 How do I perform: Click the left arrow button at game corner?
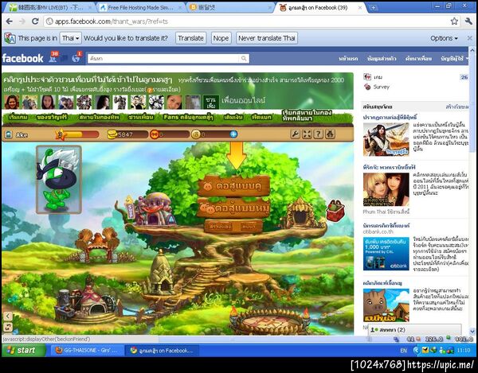click(x=8, y=316)
